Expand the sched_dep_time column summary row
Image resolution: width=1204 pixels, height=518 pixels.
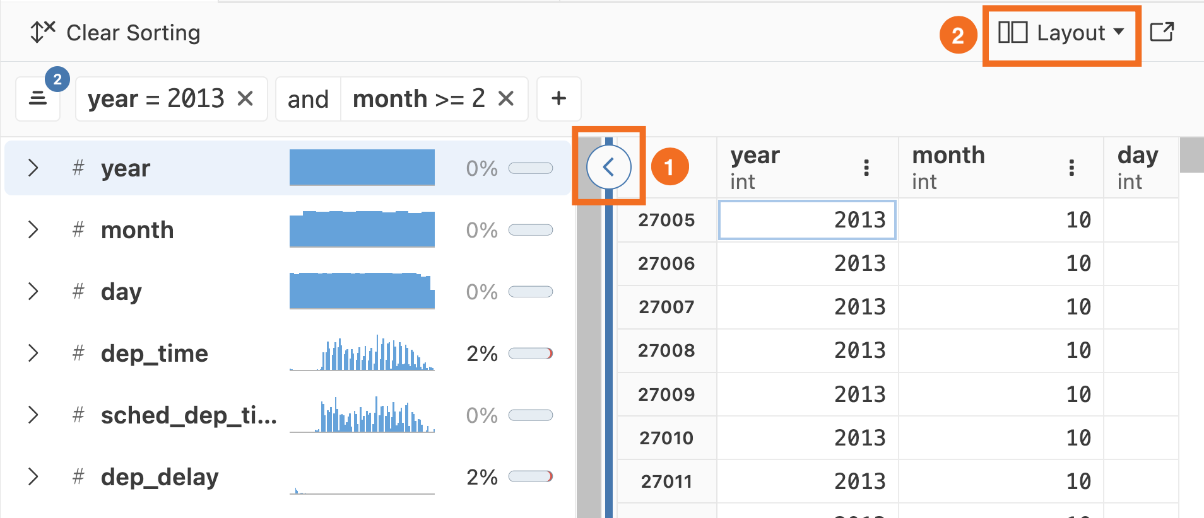[x=33, y=415]
